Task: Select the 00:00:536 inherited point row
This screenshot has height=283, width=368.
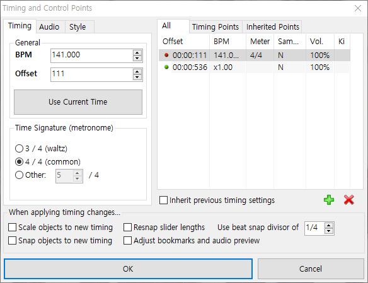Action: tap(255, 67)
